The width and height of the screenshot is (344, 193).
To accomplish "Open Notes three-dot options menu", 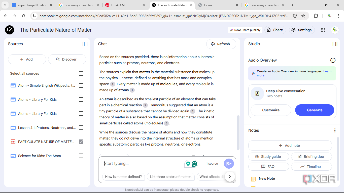I will [335, 130].
